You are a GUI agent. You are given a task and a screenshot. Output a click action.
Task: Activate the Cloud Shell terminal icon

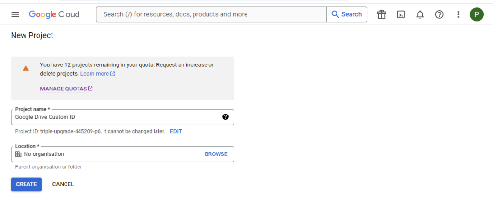[x=401, y=14]
